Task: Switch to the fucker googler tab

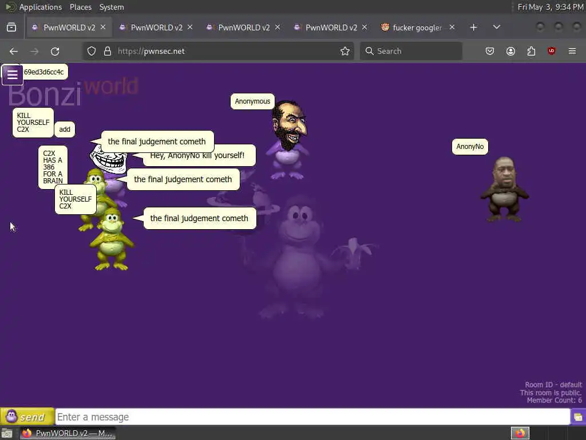Action: (x=417, y=27)
